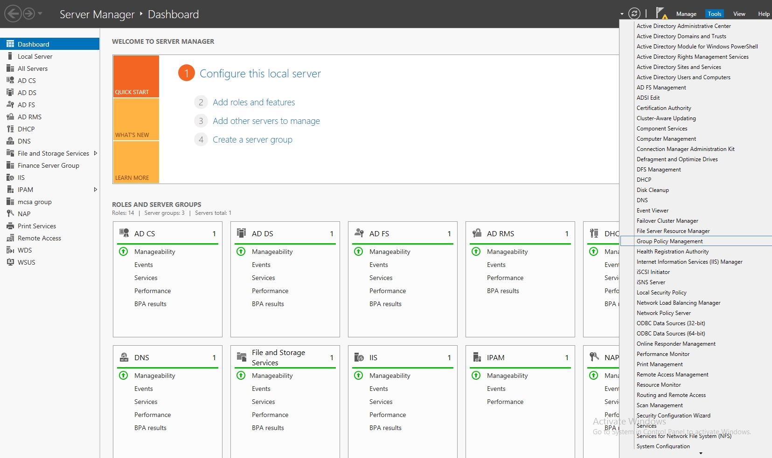772x458 pixels.
Task: Click the forward navigation arrow
Action: tap(29, 14)
